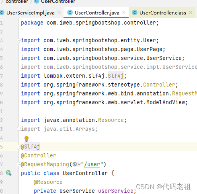Click the class icon on UserController.class tab

click(135, 13)
